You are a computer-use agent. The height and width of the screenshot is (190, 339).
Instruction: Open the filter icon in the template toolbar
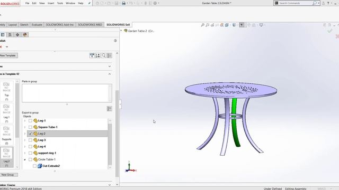click(x=92, y=55)
